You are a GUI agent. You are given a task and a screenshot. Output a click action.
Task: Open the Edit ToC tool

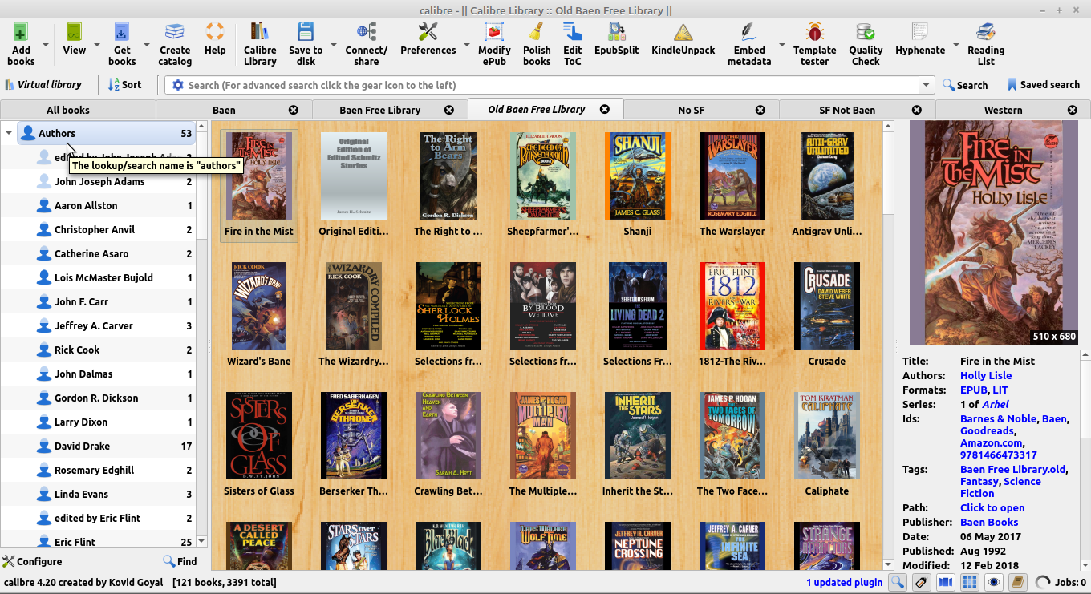pyautogui.click(x=573, y=43)
